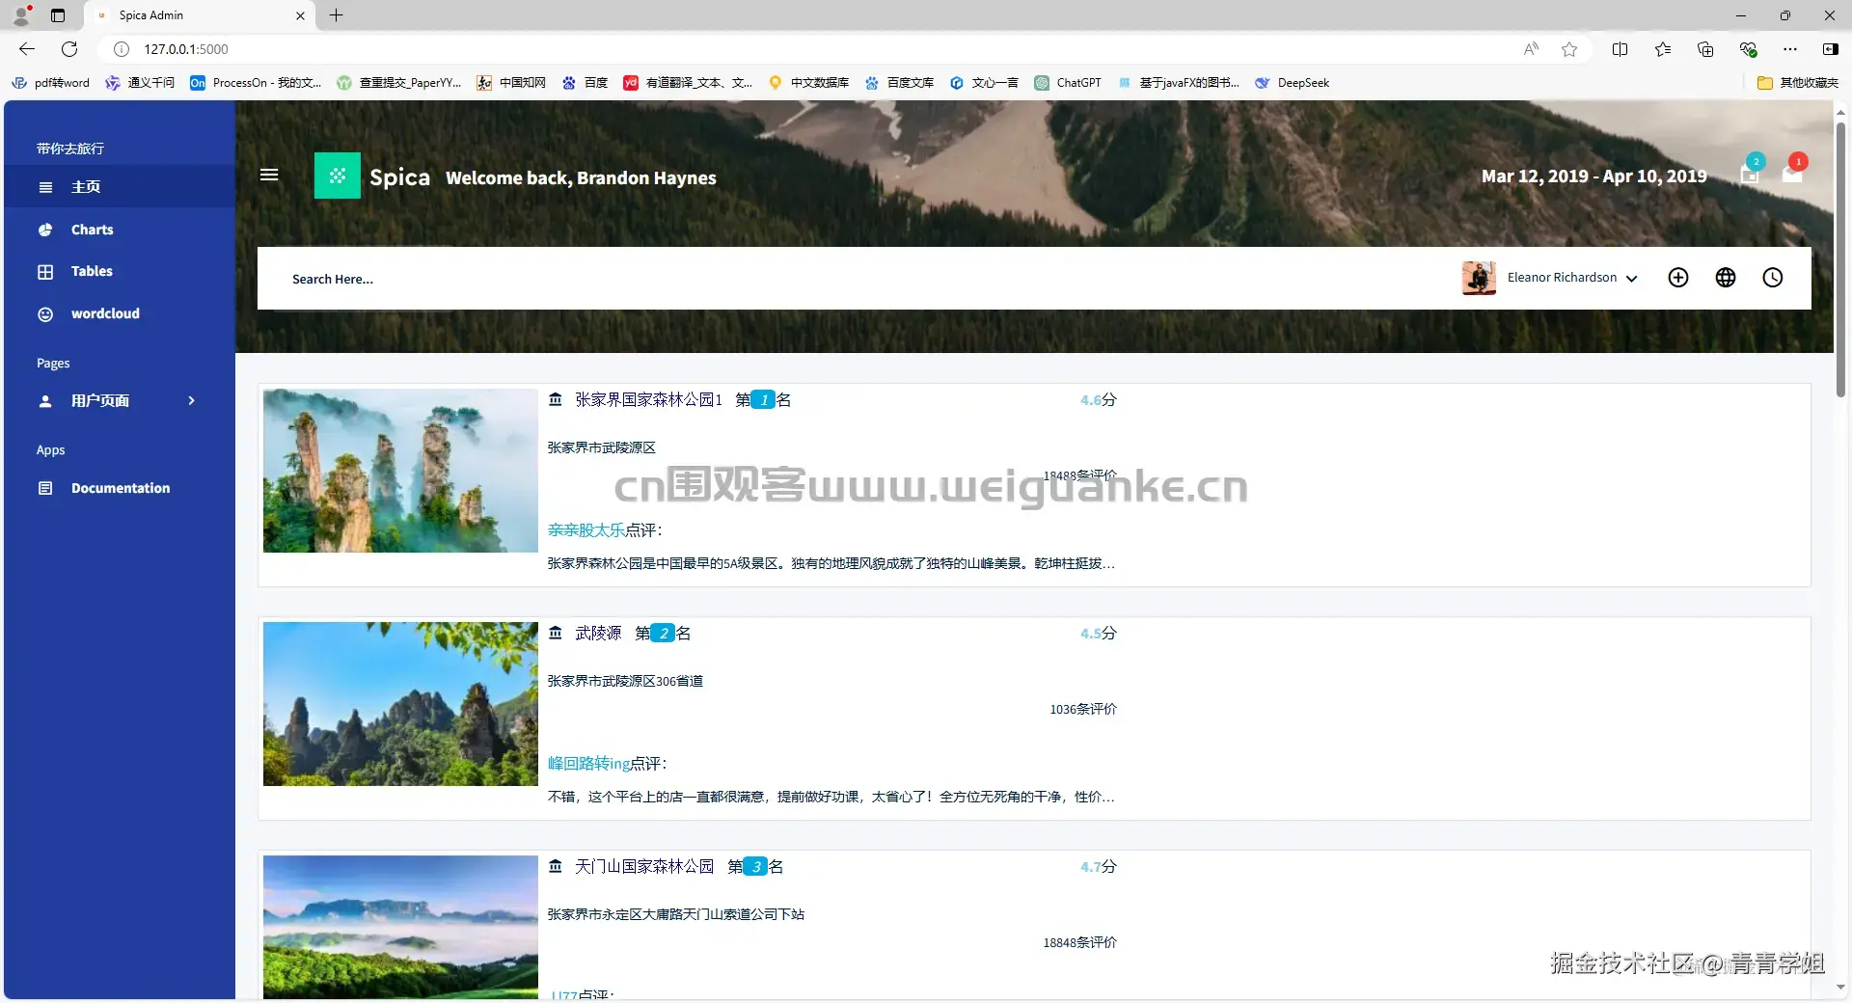Click the 武陵源 attraction title
The image size is (1852, 1003).
[x=598, y=633]
